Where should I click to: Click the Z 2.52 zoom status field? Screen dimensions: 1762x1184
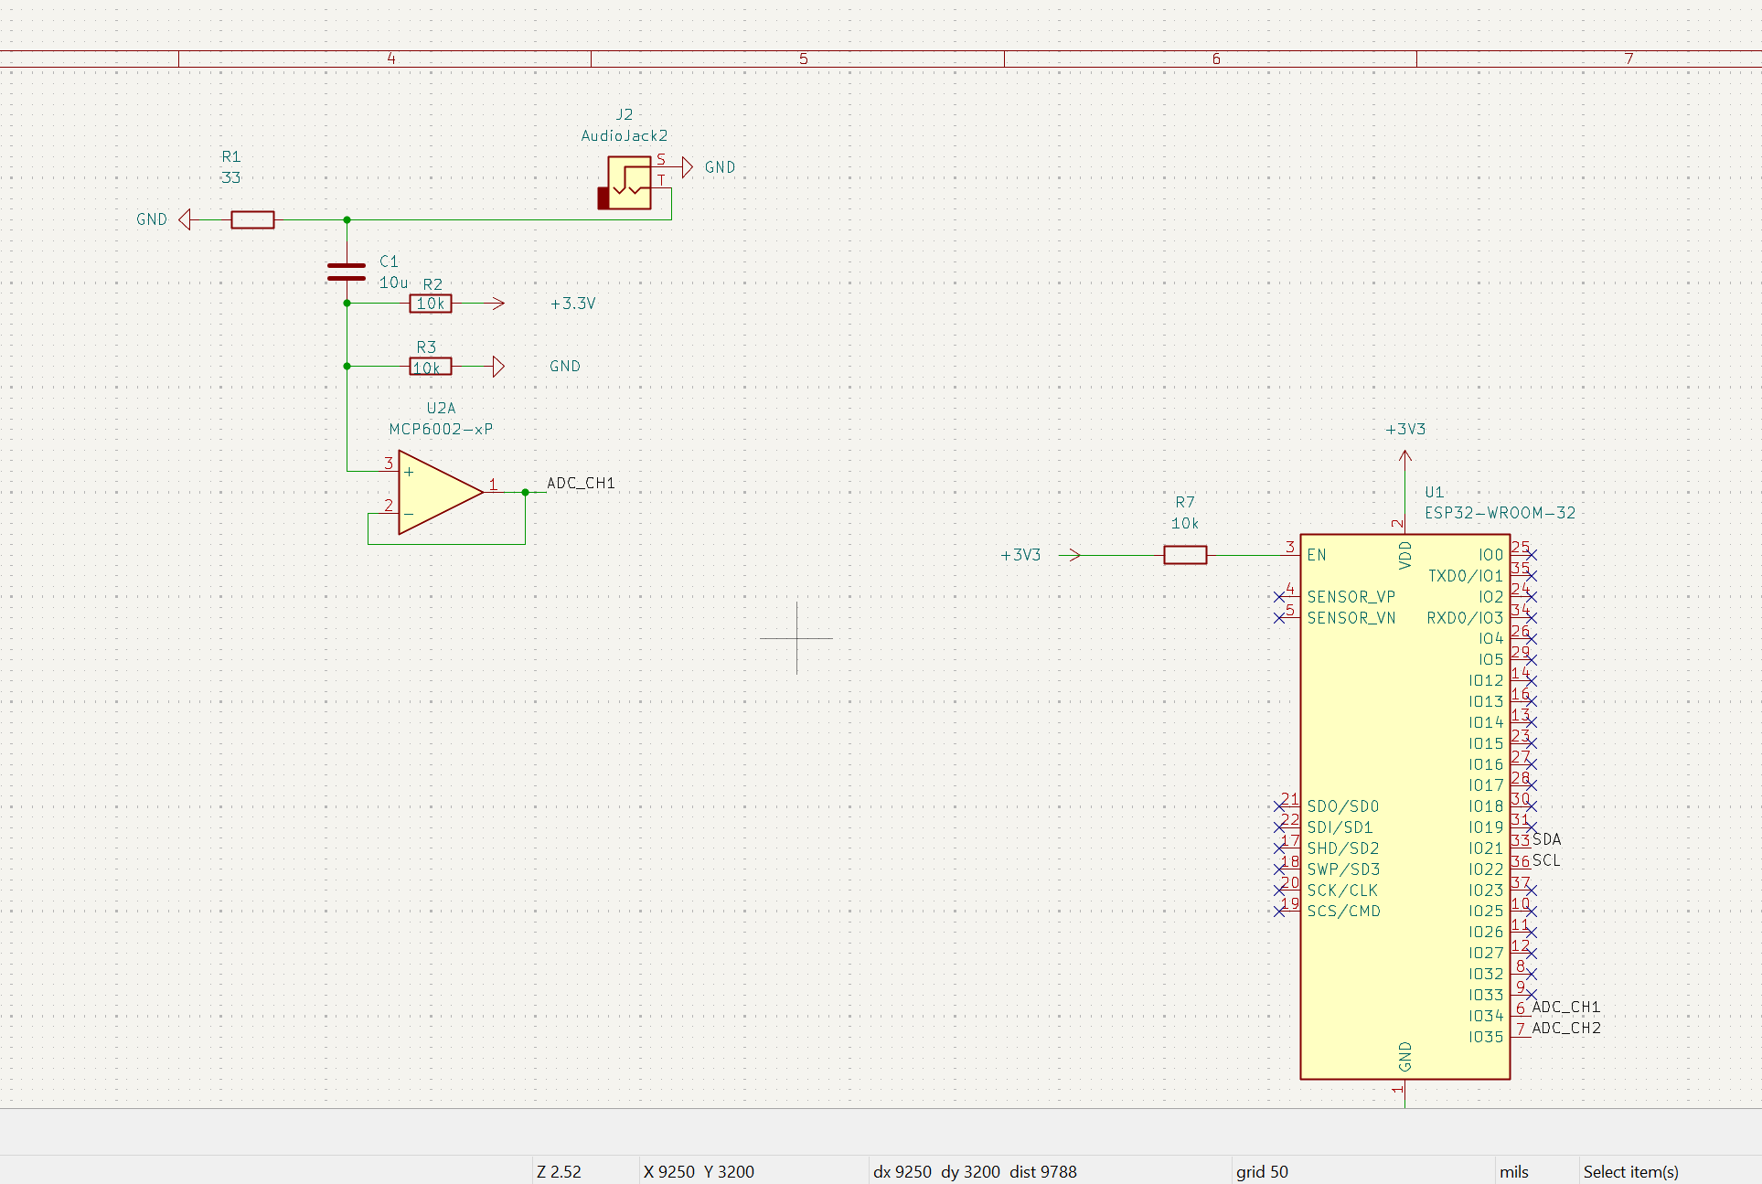[559, 1171]
